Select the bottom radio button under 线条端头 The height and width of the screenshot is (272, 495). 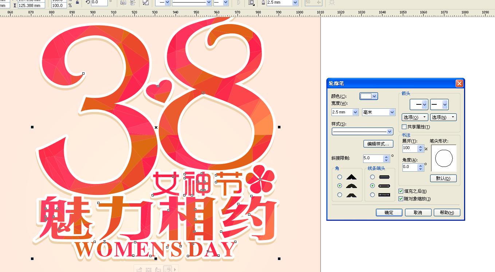[372, 195]
